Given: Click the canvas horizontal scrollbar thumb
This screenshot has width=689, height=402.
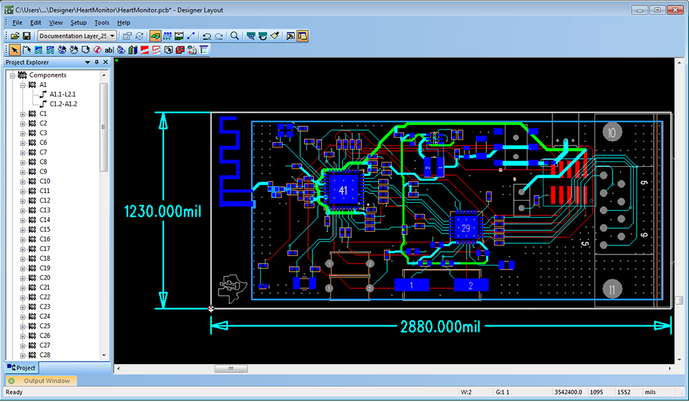Looking at the screenshot, I should coord(231,369).
